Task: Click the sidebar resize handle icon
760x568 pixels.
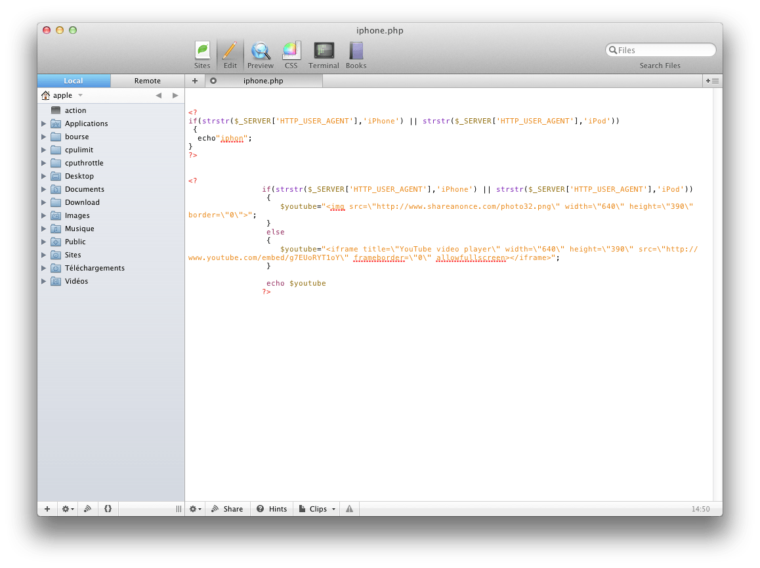Action: click(x=179, y=509)
